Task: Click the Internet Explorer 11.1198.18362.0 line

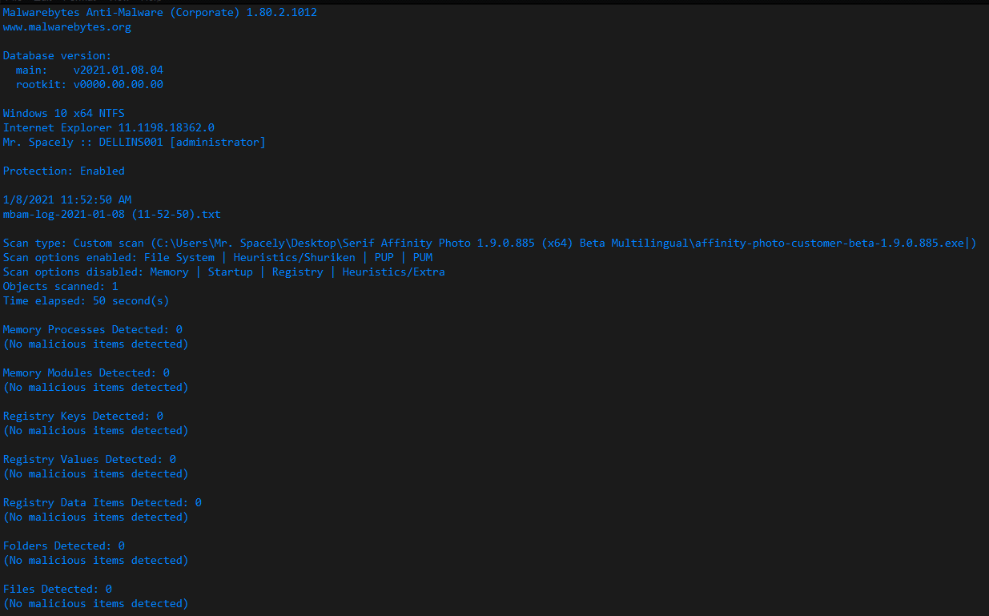Action: coord(109,128)
